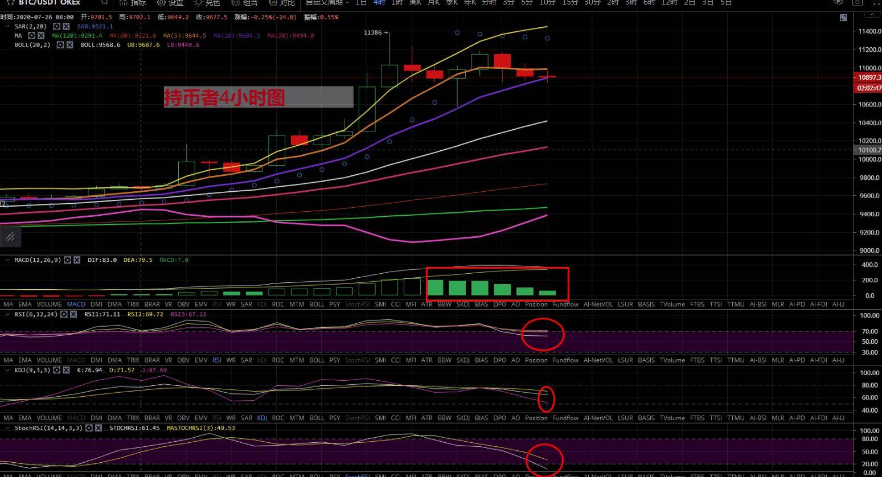Select the 4时 period tab
The image size is (882, 477).
(379, 2)
